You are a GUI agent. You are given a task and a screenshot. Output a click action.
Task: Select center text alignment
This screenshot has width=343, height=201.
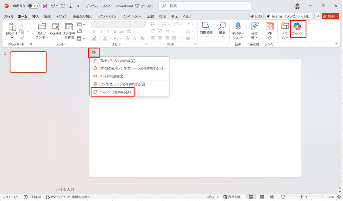160,38
